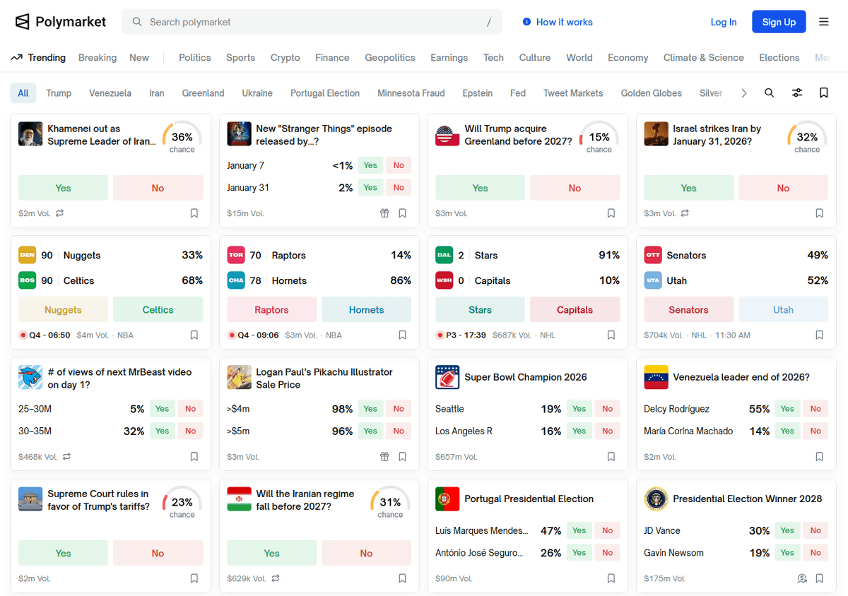848x596 pixels.
Task: Click repeat icon on Khamenei card
Action: tap(60, 213)
